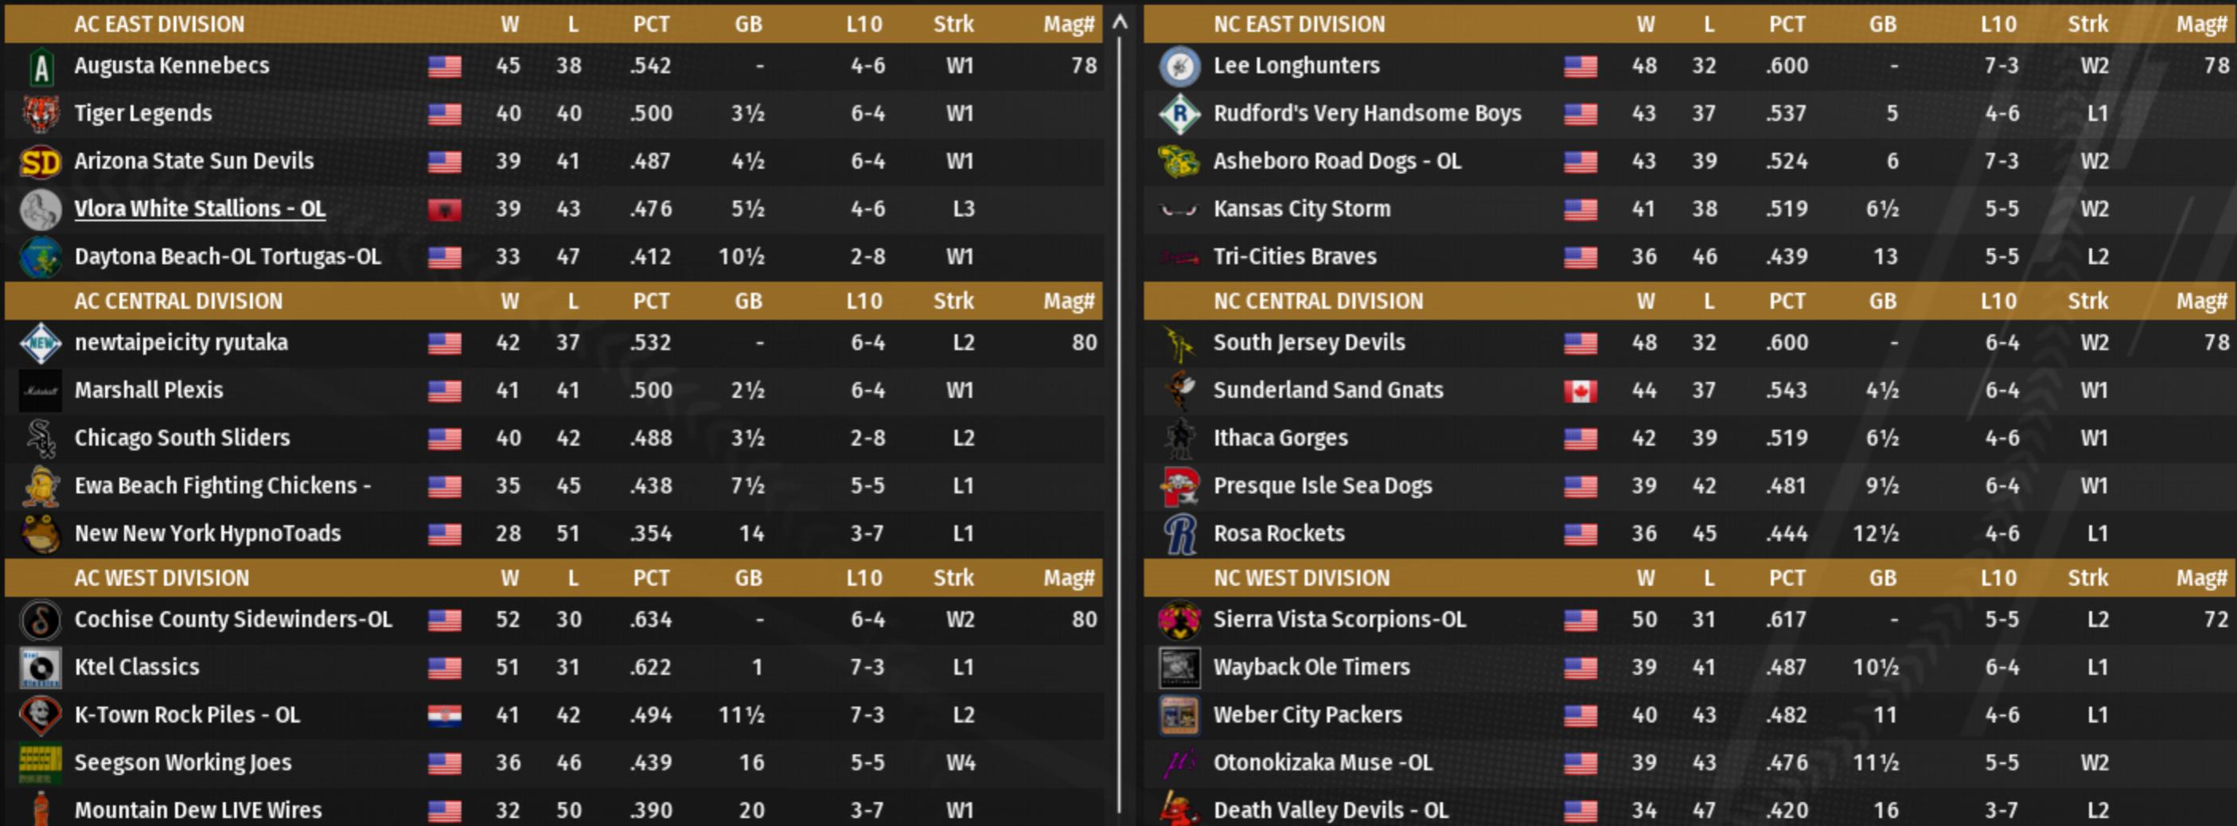Click the New New York HypnoToads logo

coord(41,533)
